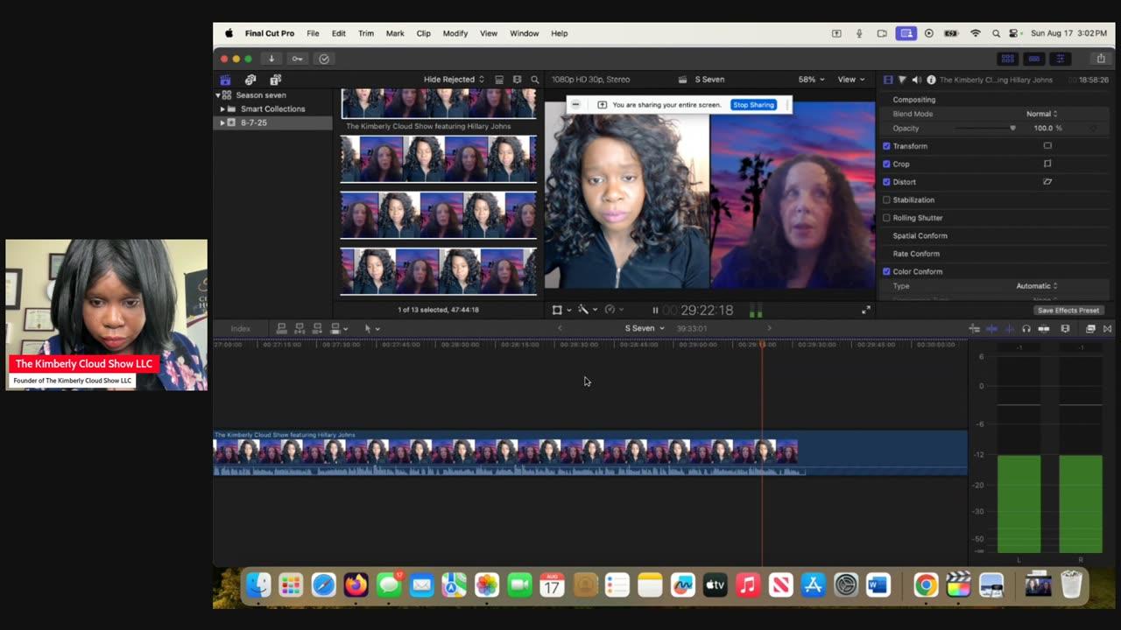Show the Info inspector icon
This screenshot has height=630, width=1121.
[x=931, y=80]
